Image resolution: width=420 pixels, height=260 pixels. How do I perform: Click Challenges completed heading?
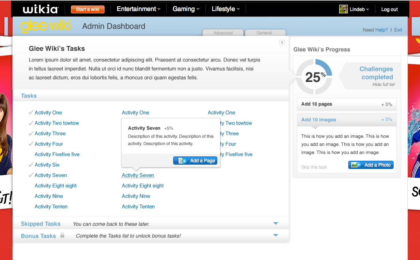point(376,73)
